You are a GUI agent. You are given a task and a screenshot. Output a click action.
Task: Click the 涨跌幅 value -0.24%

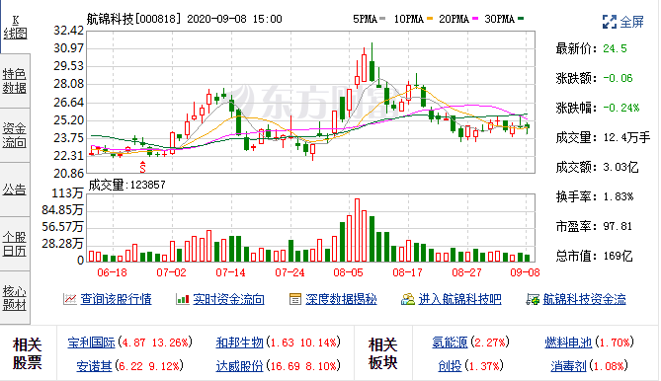point(620,108)
